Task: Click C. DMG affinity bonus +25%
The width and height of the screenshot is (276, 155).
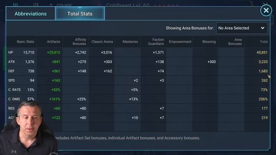Action: point(82,99)
